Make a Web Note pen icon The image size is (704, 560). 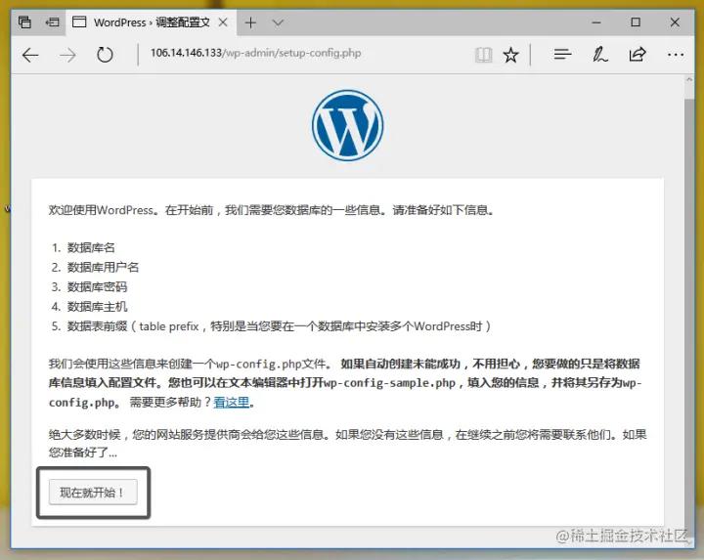click(x=599, y=55)
